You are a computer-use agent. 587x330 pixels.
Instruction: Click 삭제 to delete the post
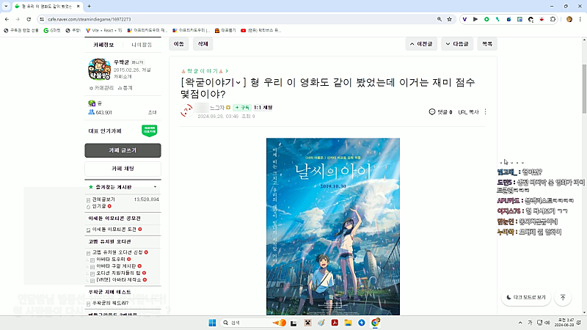pos(203,44)
